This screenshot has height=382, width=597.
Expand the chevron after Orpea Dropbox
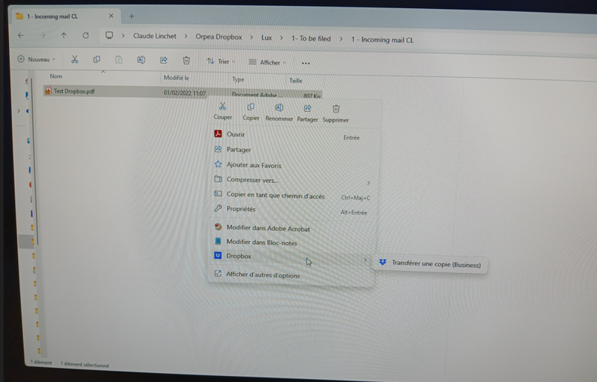(251, 37)
